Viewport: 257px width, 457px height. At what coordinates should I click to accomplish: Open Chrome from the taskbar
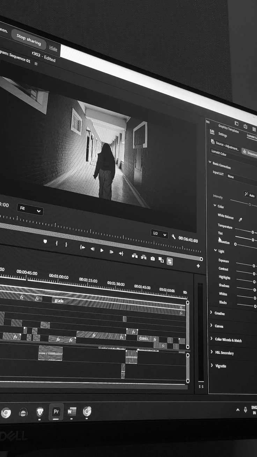tap(6, 413)
